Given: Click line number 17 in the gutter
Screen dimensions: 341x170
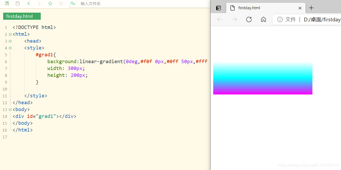Looking at the screenshot, I should pyautogui.click(x=4, y=137).
